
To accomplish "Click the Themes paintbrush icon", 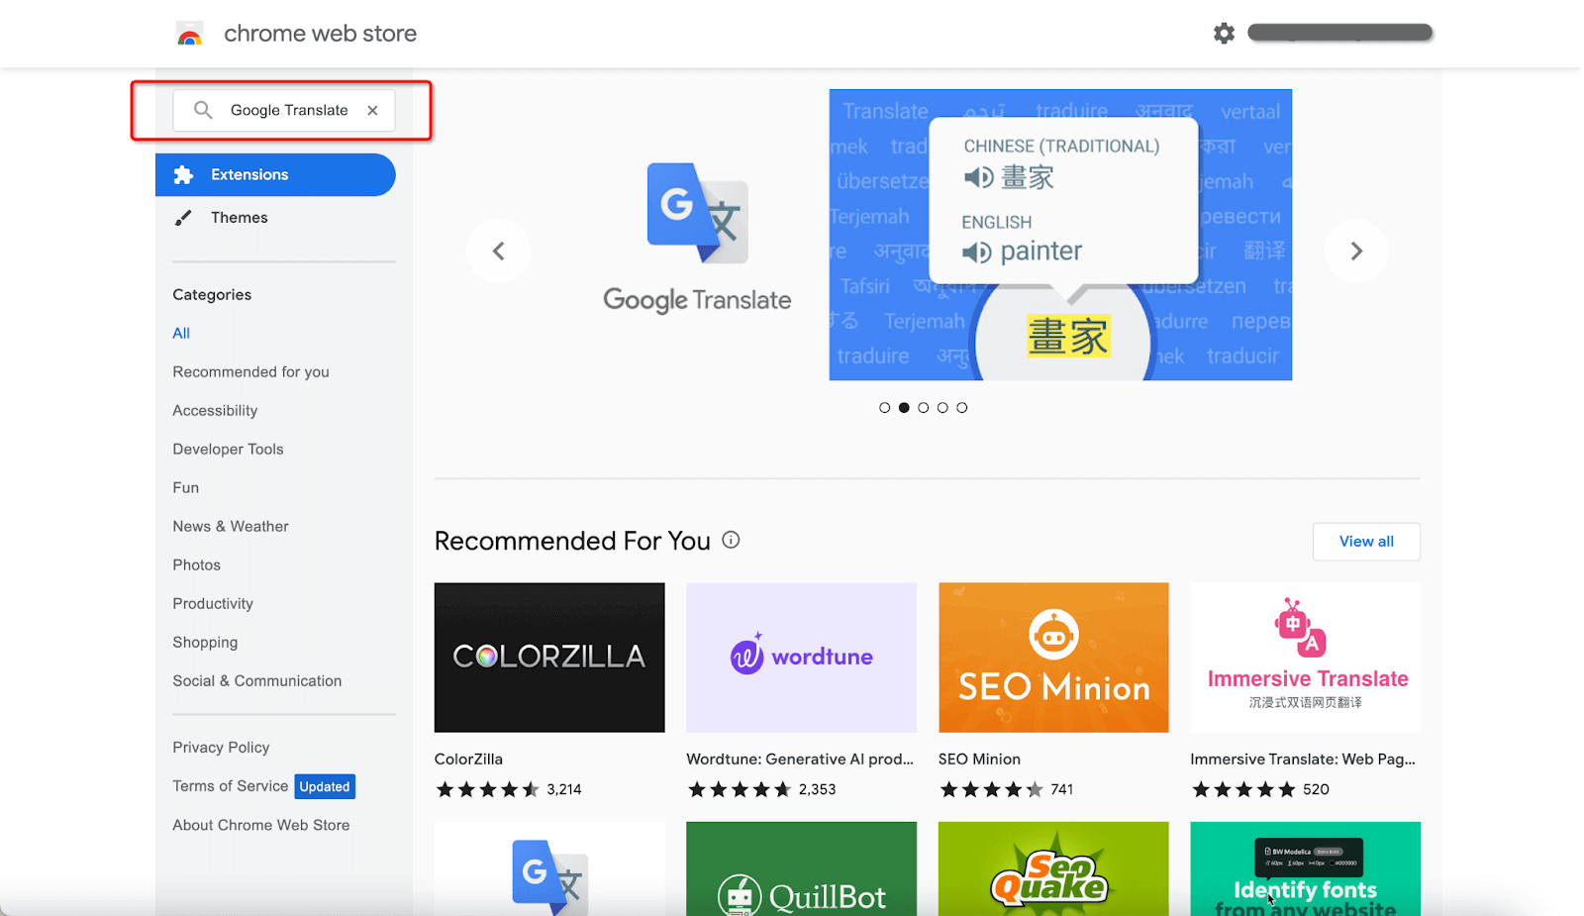I will tap(183, 218).
